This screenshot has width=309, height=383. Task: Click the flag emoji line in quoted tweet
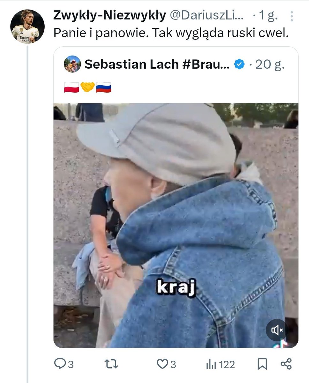88,87
